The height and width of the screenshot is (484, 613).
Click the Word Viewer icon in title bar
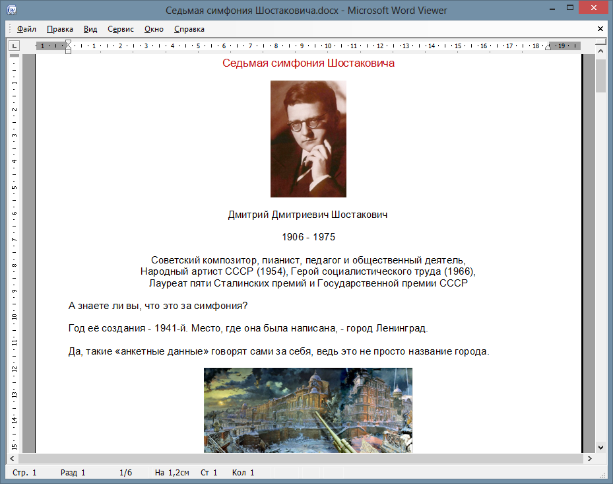coord(12,11)
